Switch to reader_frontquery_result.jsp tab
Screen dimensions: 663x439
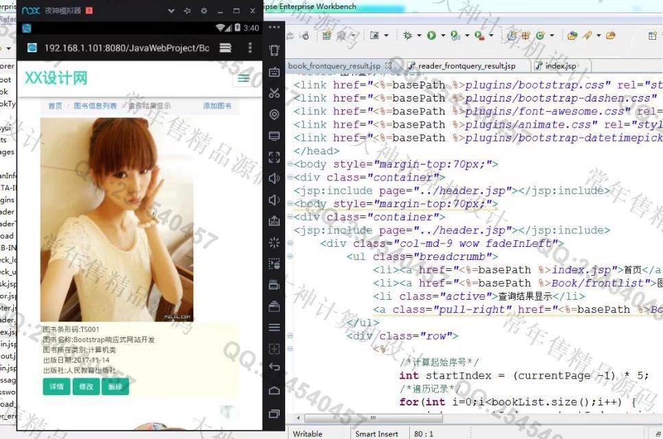pyautogui.click(x=467, y=66)
